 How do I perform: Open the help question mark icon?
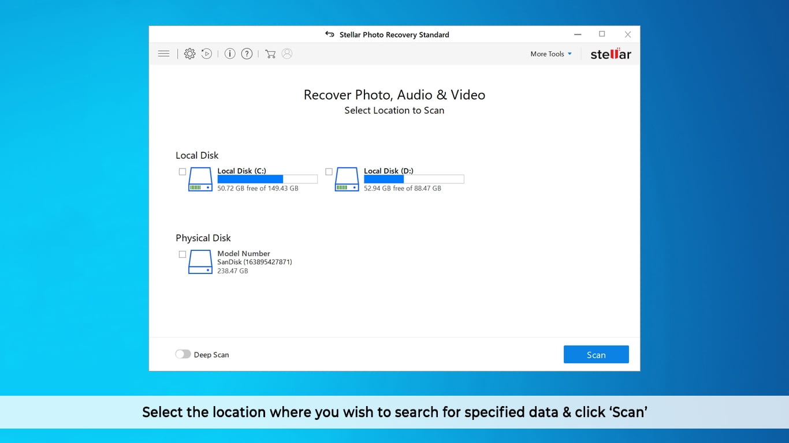tap(247, 54)
